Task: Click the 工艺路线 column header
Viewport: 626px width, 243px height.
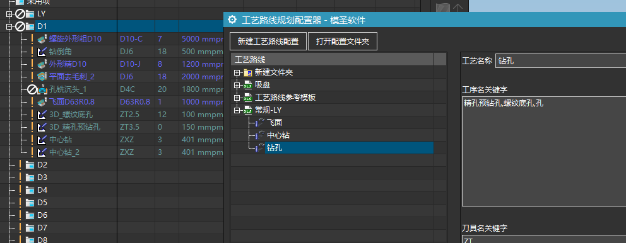Action: 332,60
